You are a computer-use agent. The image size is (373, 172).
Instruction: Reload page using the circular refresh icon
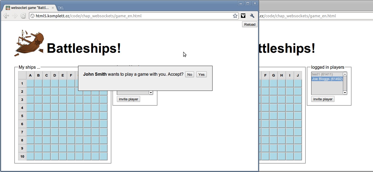(23, 16)
